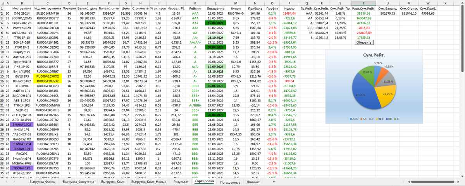Click the purple cell ТЕХЛиз 1Р4
465x186 pixels.
[22, 149]
